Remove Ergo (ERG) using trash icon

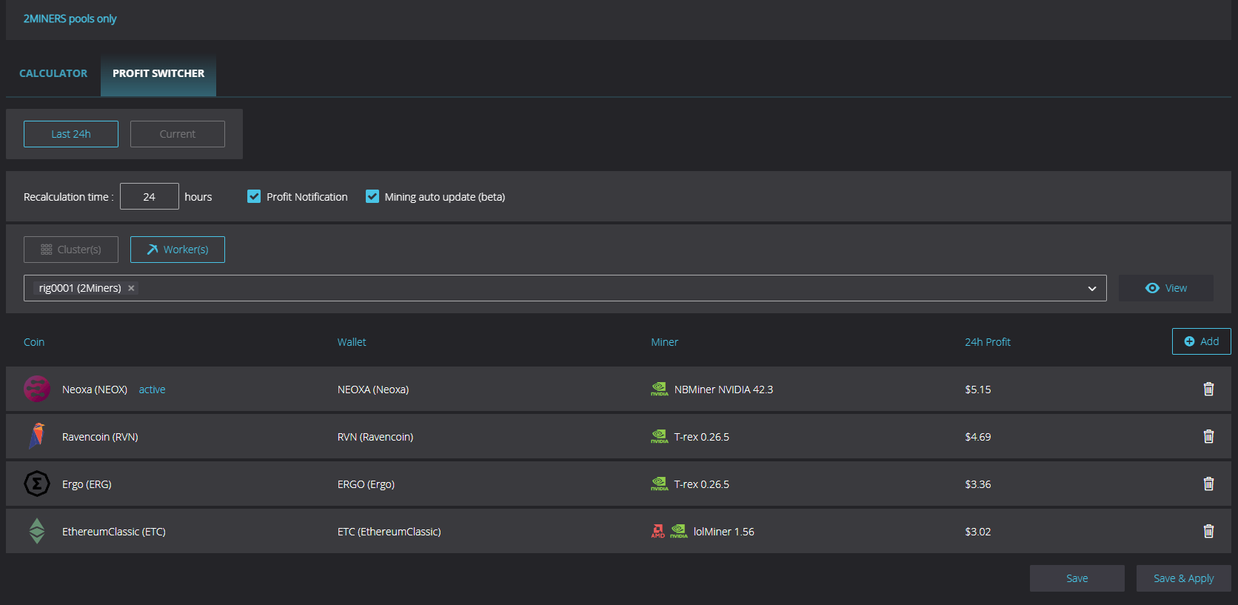click(1208, 484)
